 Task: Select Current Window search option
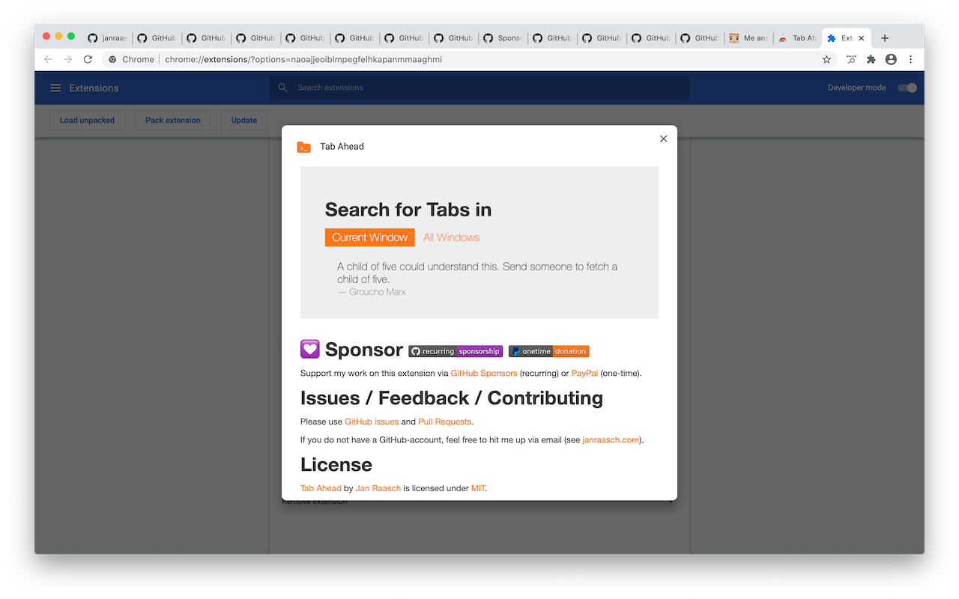click(369, 237)
